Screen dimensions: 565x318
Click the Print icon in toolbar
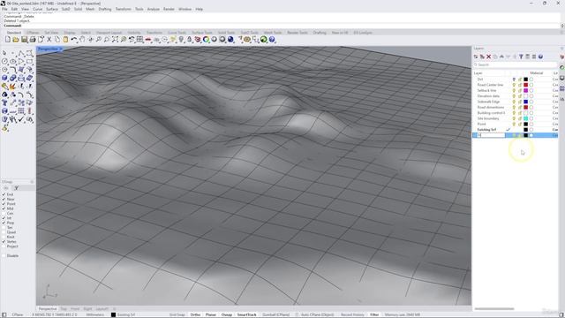pyautogui.click(x=33, y=39)
